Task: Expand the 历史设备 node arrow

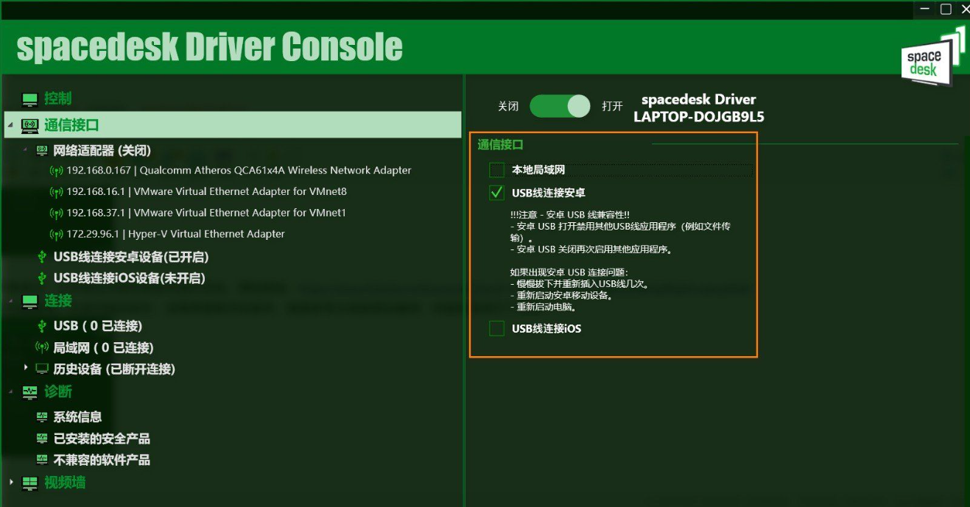Action: pyautogui.click(x=26, y=367)
